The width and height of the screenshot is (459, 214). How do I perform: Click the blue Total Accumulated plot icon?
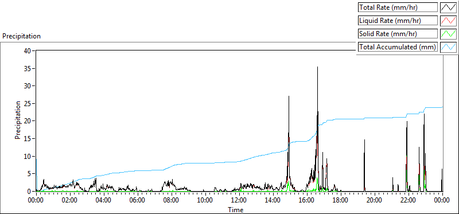(449, 47)
